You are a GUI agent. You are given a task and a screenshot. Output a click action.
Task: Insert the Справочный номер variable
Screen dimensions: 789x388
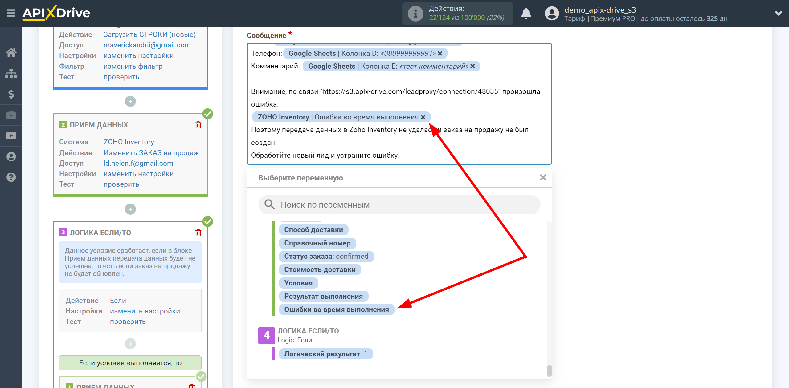(317, 243)
